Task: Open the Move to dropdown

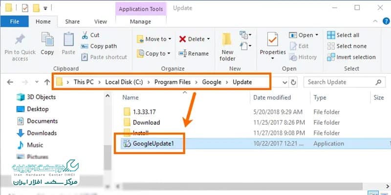Action: pyautogui.click(x=154, y=39)
